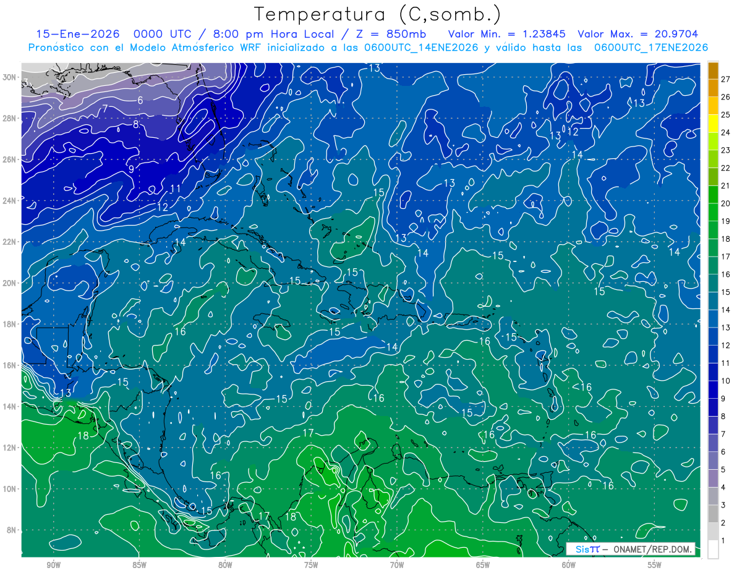The height and width of the screenshot is (573, 742).
Task: Click the date '15-Ene-2026' in the header
Action: tap(78, 34)
